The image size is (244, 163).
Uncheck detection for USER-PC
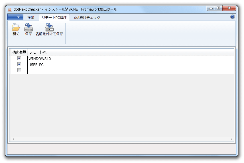[19, 64]
